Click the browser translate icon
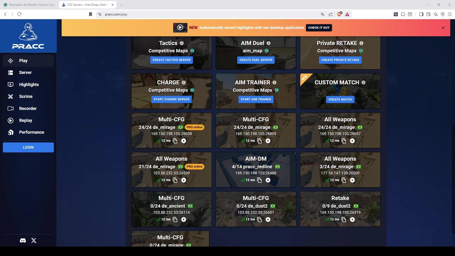Screen dimensions: 455x256 [x=322, y=14]
